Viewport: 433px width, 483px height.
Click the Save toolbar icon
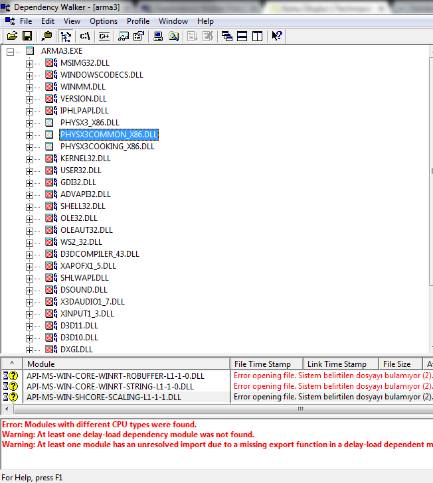tap(27, 36)
